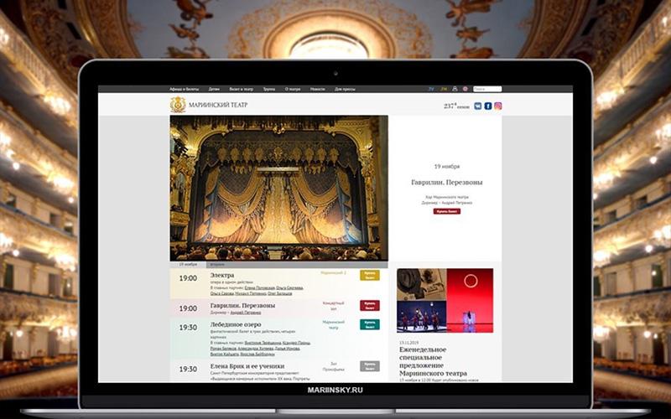Buy ticket for 'Лебединое озеро' with teal button
The image size is (671, 419).
click(x=370, y=324)
